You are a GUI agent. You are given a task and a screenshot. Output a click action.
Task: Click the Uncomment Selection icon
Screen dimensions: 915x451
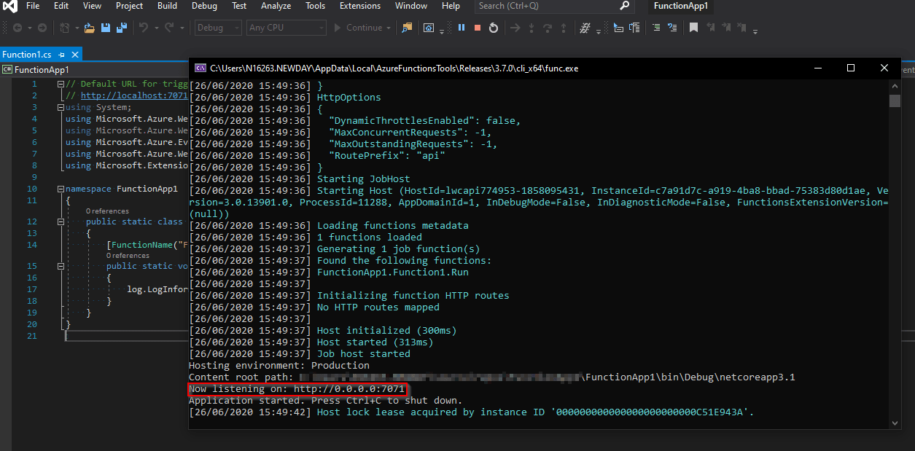[x=672, y=28]
